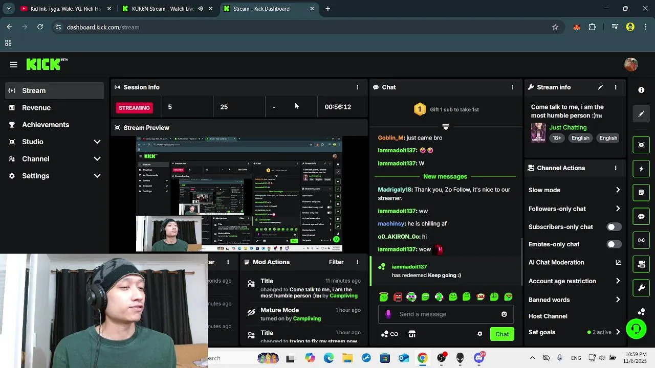Enable Subscribers-only chat toggle
The height and width of the screenshot is (368, 655).
point(614,227)
